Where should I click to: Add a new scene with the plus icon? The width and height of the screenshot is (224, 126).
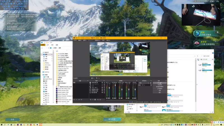tap(74, 100)
